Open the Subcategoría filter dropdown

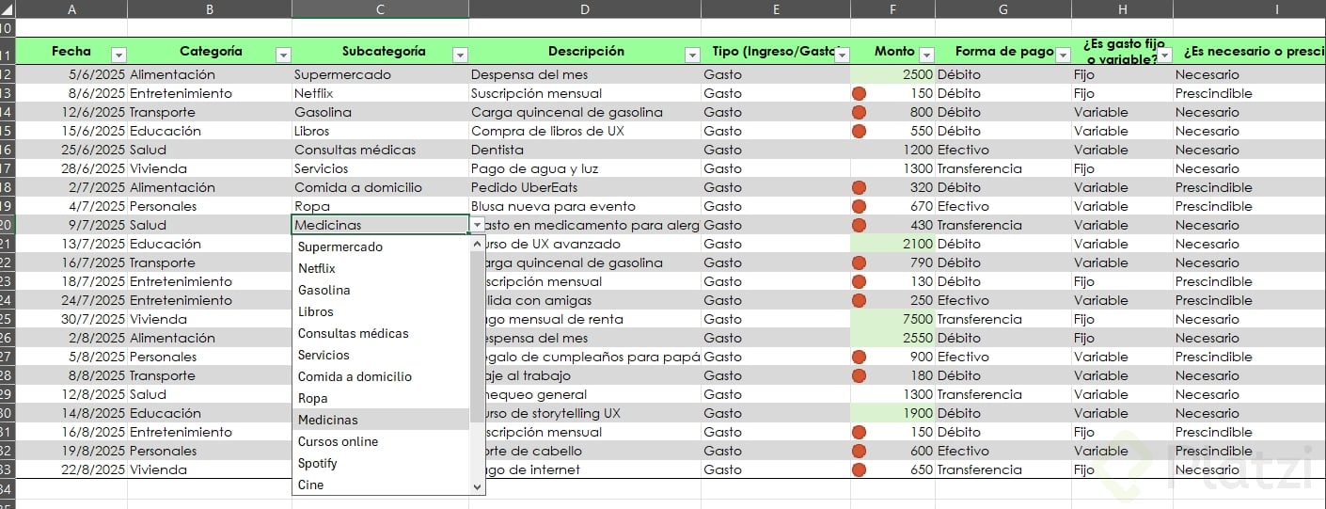[460, 56]
